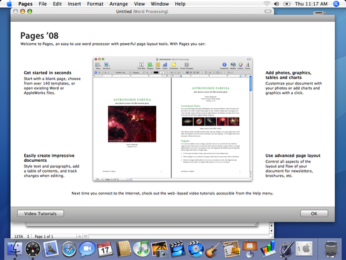Click the toolbar toggle pill in title bar
Screen dimensions: 346x260
[x=268, y=11]
